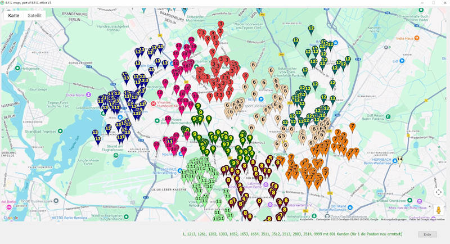
Task: Switch to the Karte map view
Action: (13, 16)
